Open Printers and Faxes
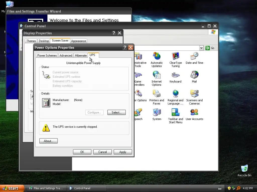 pos(157,97)
